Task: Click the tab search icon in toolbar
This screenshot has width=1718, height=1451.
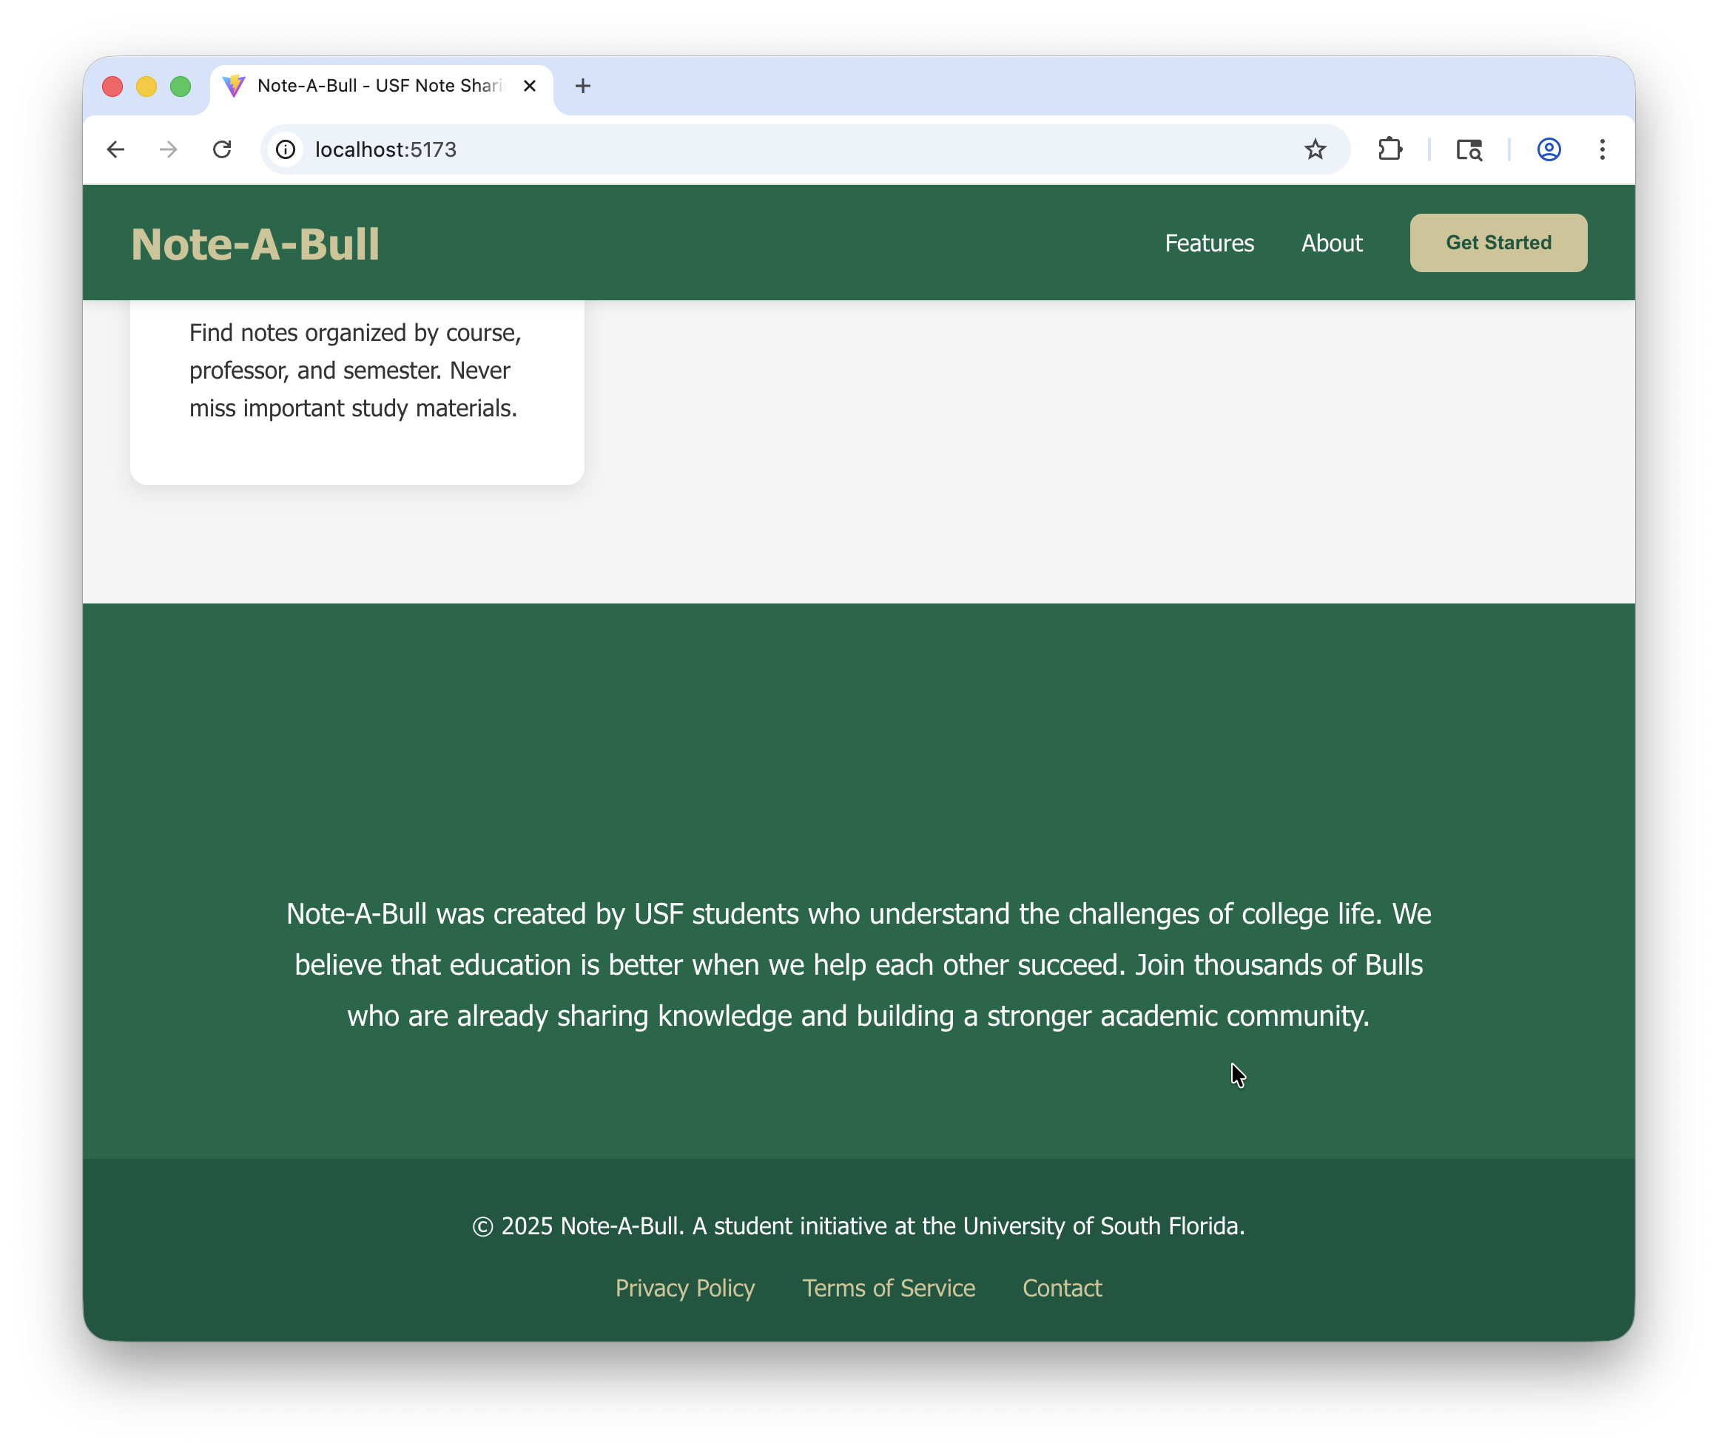Action: coord(1469,149)
